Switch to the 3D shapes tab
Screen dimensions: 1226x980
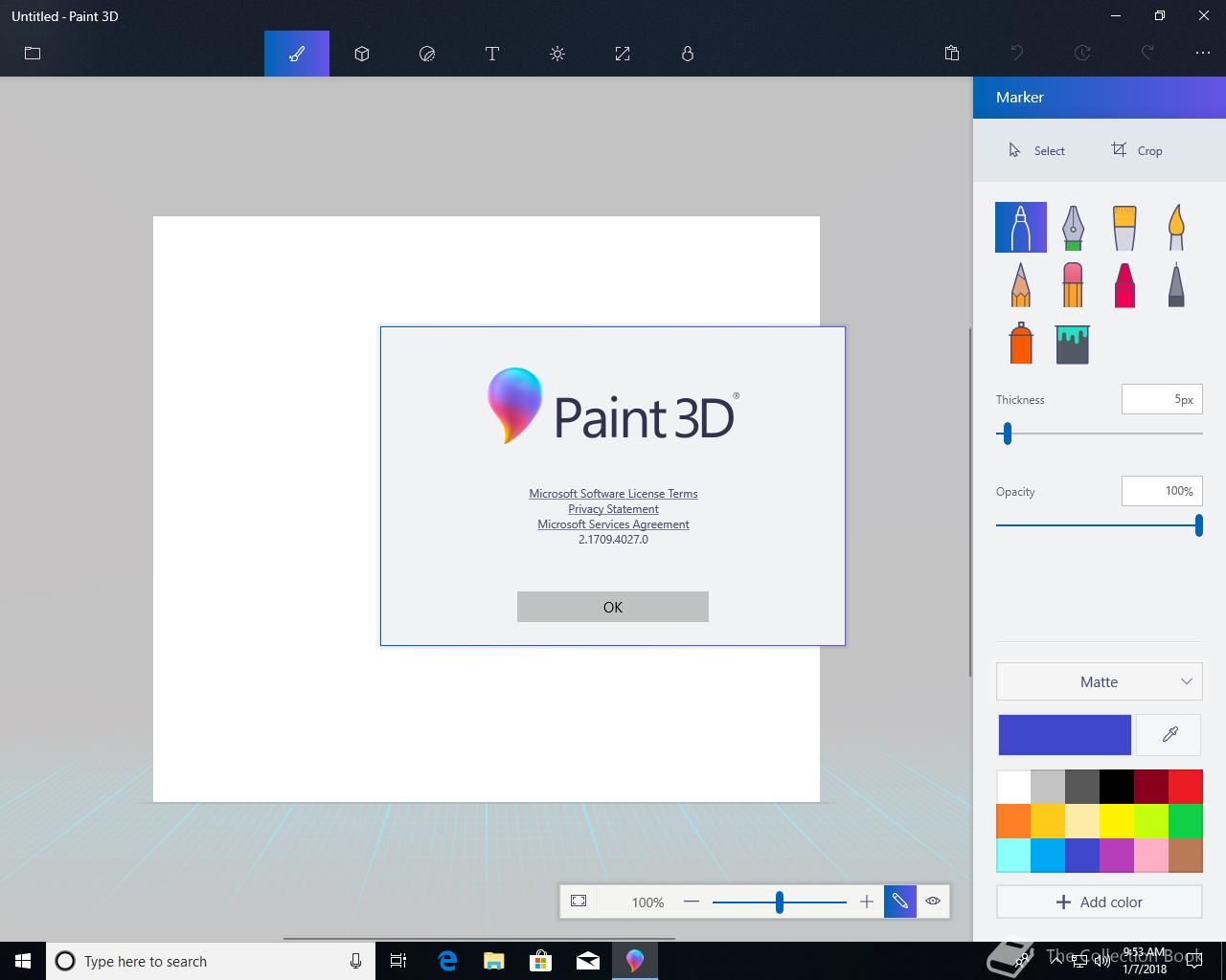click(362, 54)
